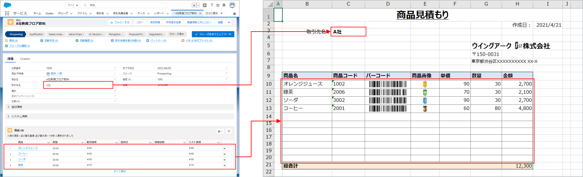The height and width of the screenshot is (177, 583).
Task: Click the pencil edit icon for 種別
Action: pyautogui.click(x=115, y=91)
